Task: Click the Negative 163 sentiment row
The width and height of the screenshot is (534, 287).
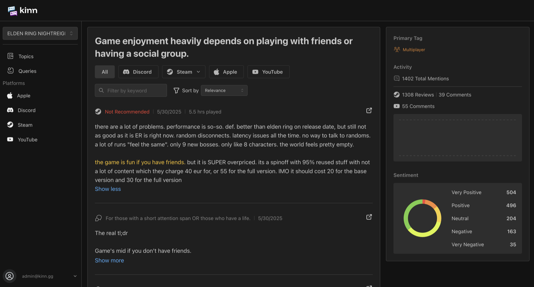Action: point(484,231)
